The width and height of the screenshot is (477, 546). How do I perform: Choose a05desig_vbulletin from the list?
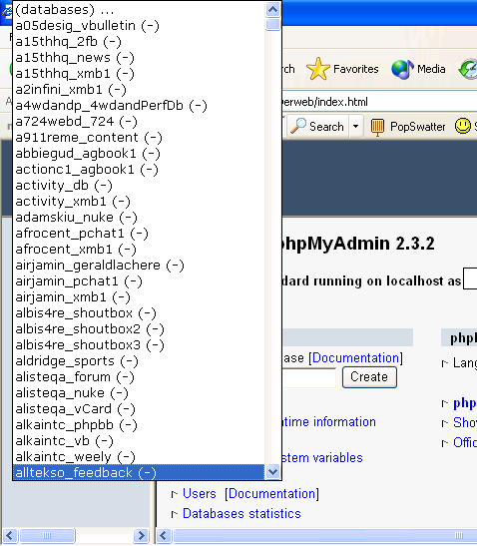[139, 25]
